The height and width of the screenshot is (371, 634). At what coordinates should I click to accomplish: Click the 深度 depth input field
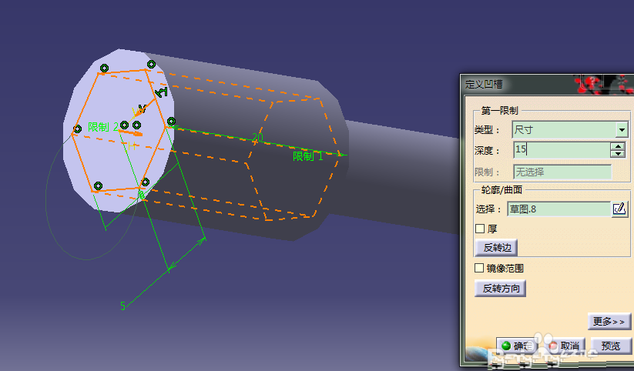(562, 150)
